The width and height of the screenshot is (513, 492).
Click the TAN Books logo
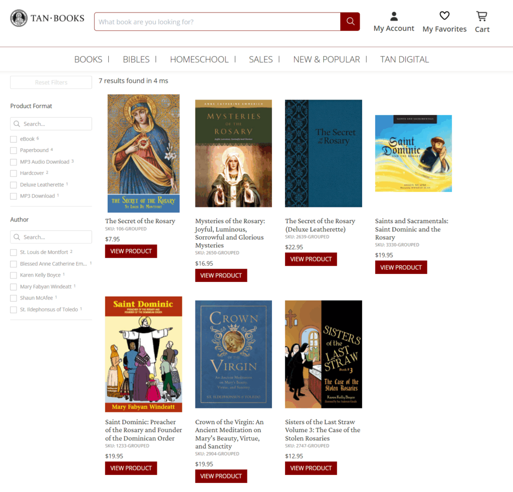pos(47,18)
